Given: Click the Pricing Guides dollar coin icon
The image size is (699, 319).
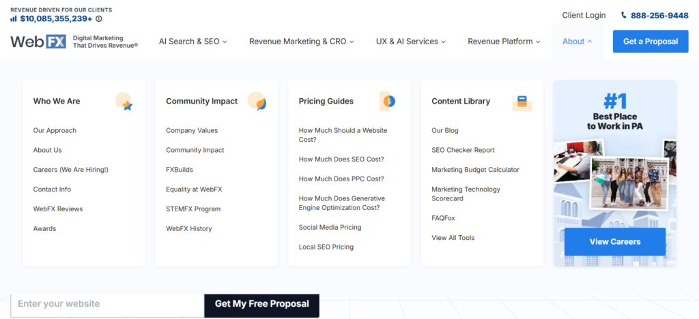Looking at the screenshot, I should tap(388, 102).
